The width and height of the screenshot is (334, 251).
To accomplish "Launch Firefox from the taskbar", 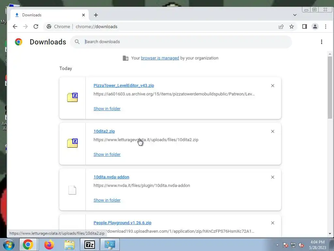I will 49,244.
